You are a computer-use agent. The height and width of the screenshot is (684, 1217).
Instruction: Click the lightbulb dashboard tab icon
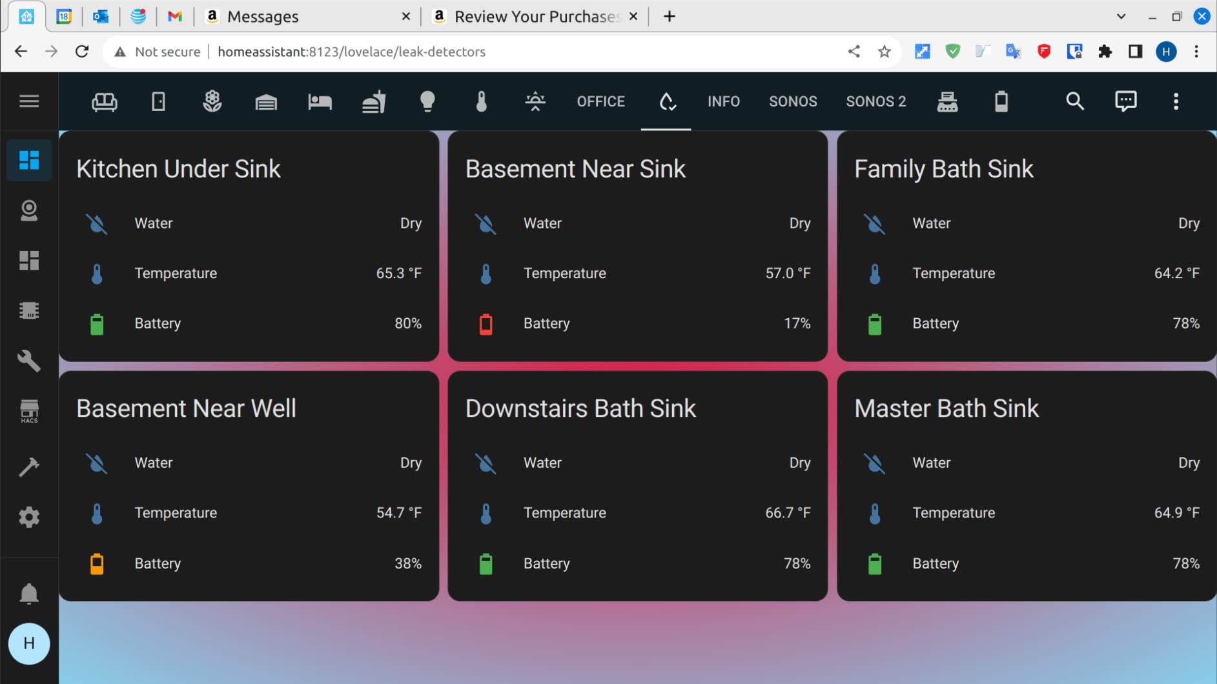pyautogui.click(x=427, y=101)
